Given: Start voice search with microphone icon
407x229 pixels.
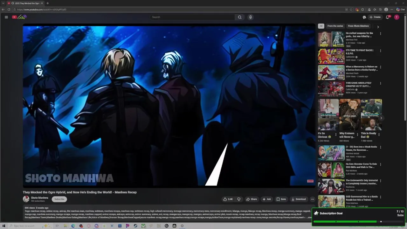Looking at the screenshot, I should click(x=251, y=17).
